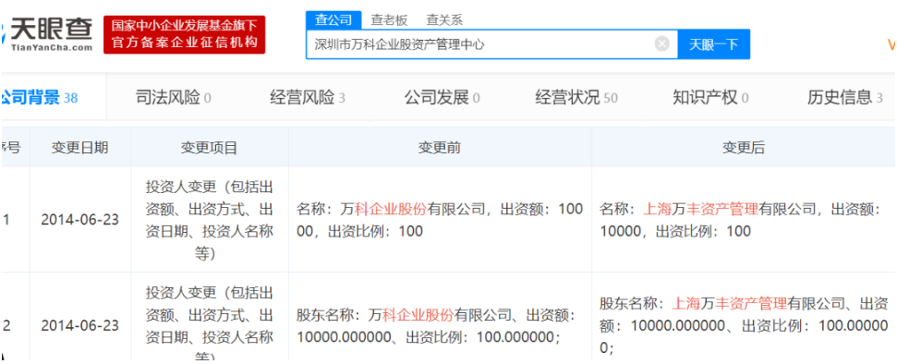Click the 2014-06-23 date in row 2
897x364 pixels.
pyautogui.click(x=80, y=325)
